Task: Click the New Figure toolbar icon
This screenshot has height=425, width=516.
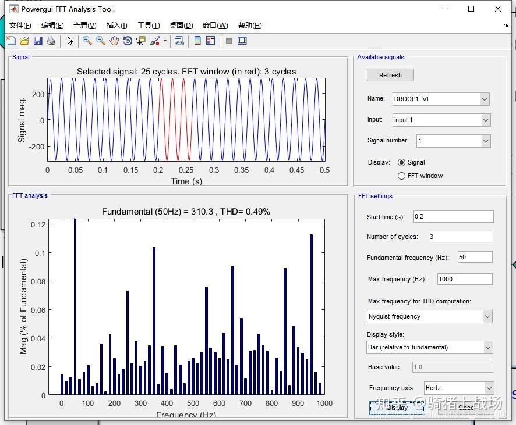Action: (x=11, y=41)
